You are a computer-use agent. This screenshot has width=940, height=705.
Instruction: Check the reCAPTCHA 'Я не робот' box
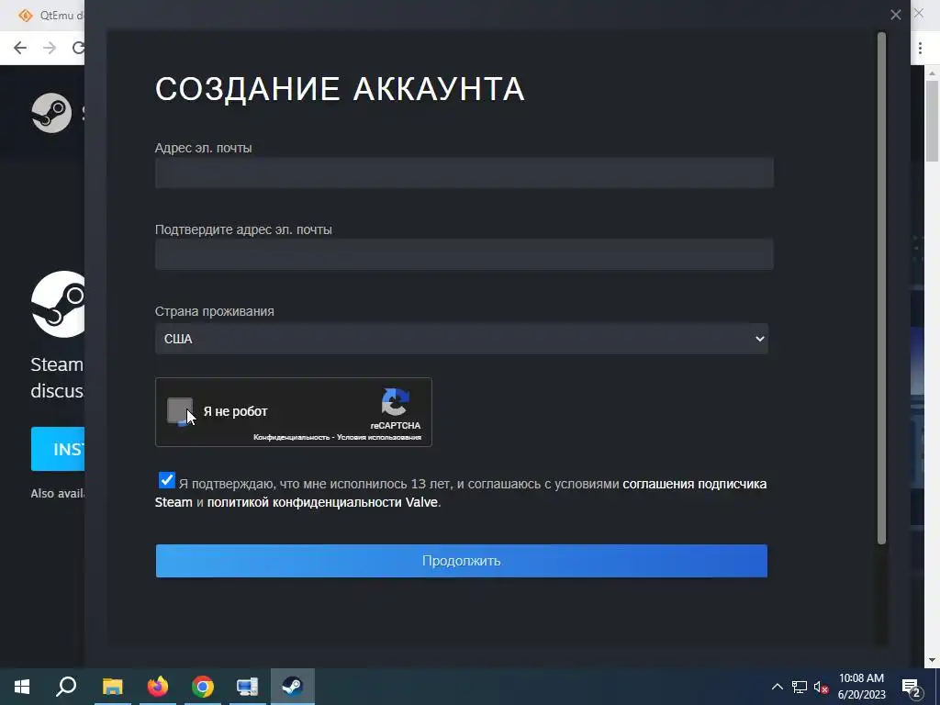[x=180, y=410]
